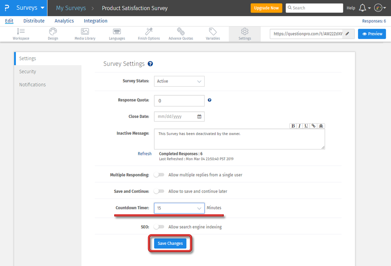
Task: Click the Preview button
Action: 372,33
